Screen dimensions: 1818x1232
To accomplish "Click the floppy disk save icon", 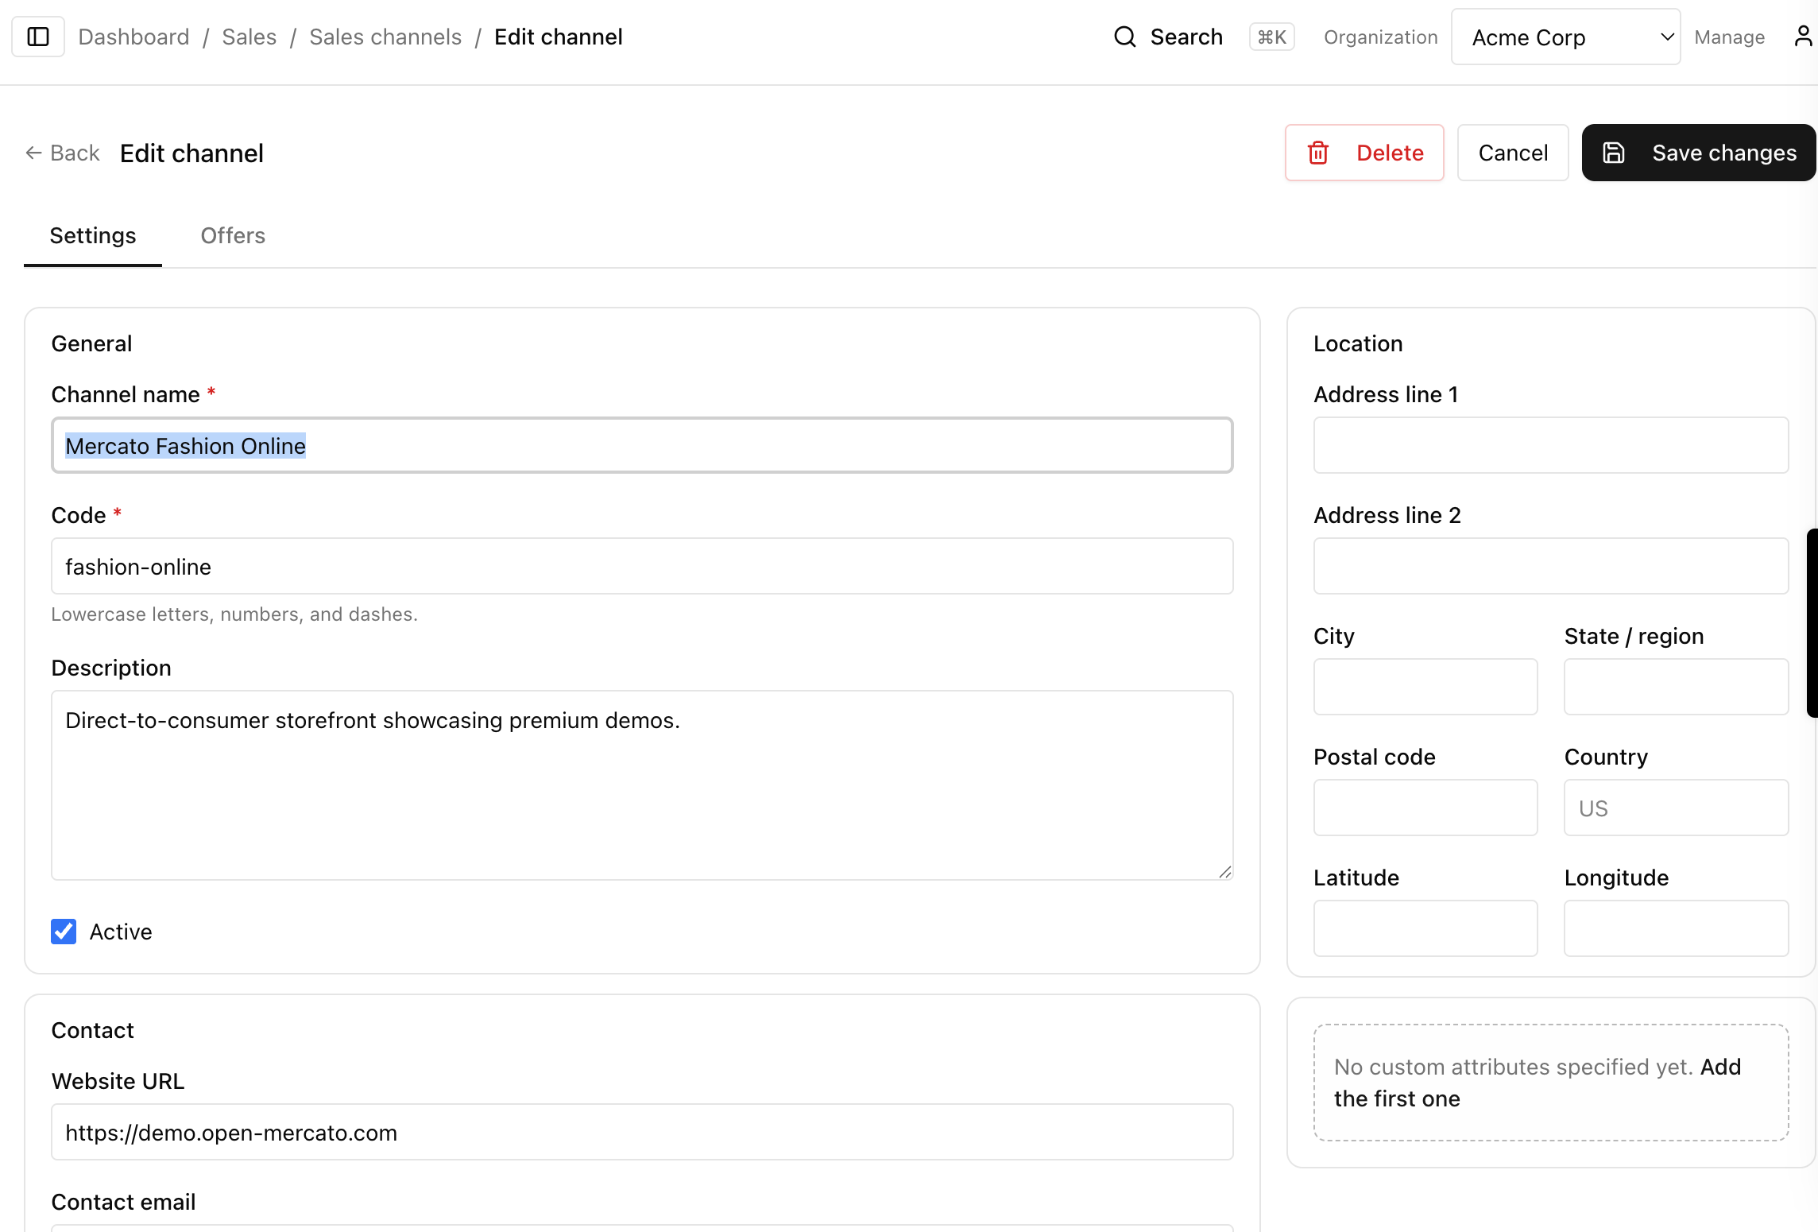I will (1614, 153).
